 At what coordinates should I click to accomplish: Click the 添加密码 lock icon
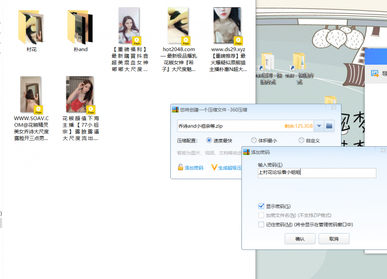coord(180,167)
